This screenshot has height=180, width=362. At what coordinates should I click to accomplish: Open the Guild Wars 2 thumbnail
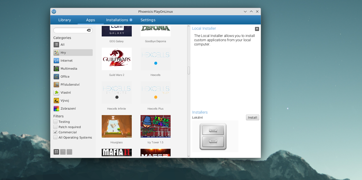(117, 59)
